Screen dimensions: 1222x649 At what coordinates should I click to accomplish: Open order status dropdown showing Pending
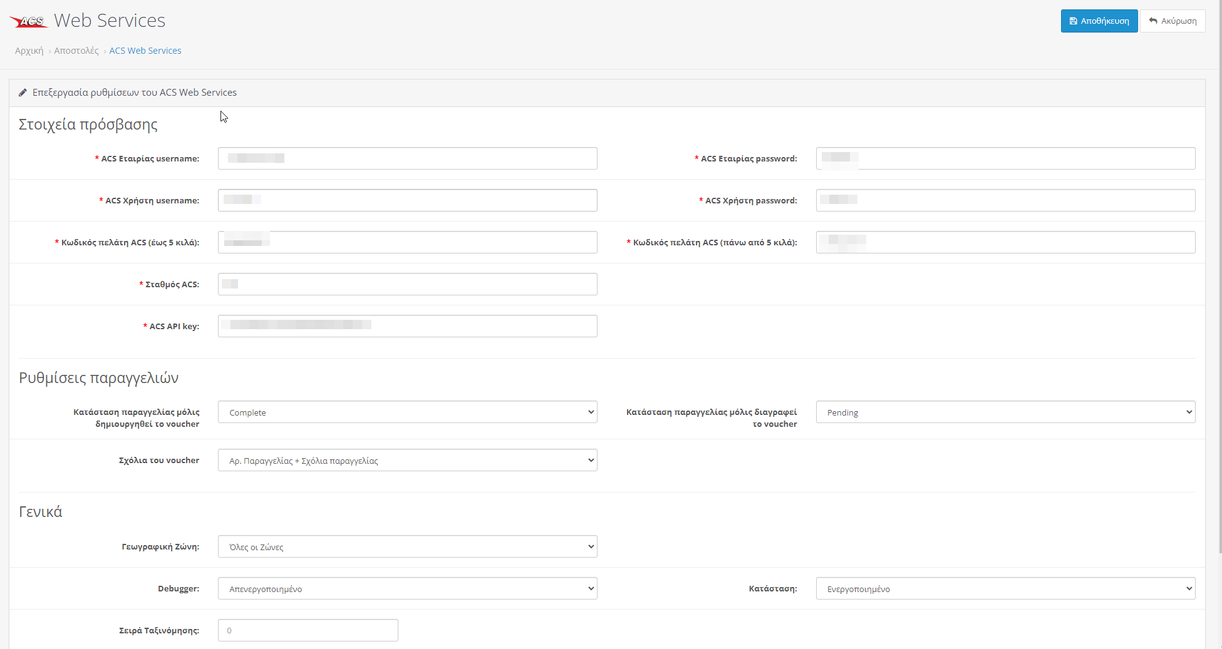1005,412
